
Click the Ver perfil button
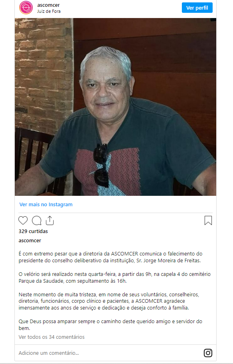(197, 8)
